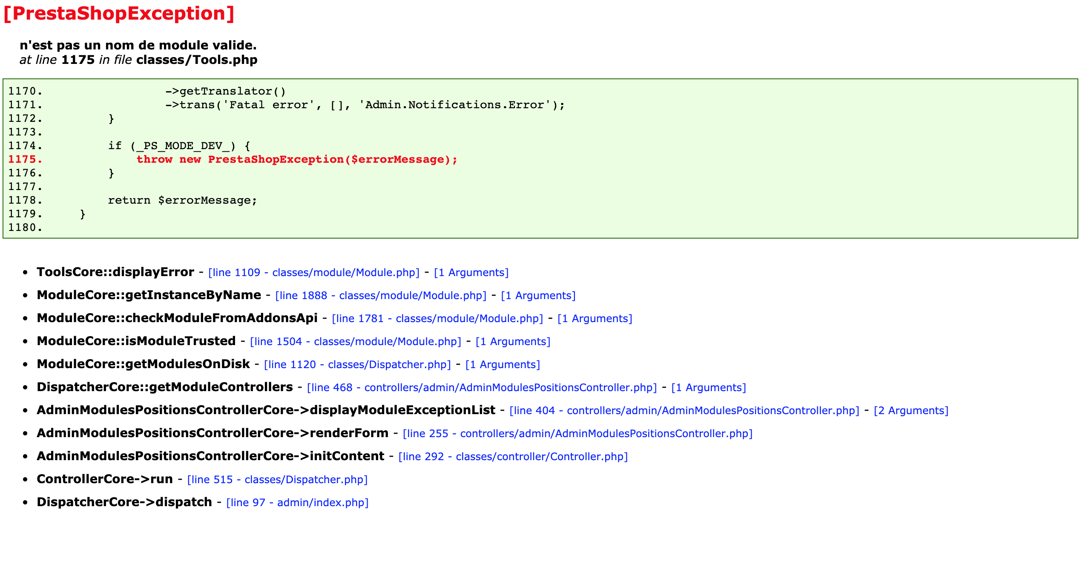Screen dimensions: 1086x582
Task: Open line 1888 link for getInstanceByName
Action: point(381,295)
